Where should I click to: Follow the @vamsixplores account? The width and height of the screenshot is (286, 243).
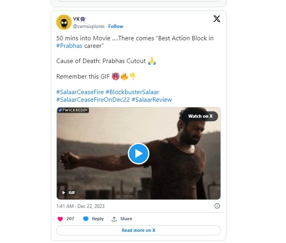coord(116,26)
